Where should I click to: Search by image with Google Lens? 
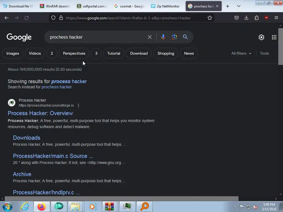(174, 37)
